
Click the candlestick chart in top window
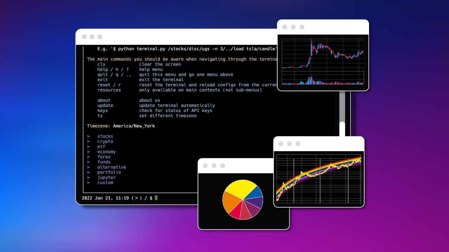(323, 54)
